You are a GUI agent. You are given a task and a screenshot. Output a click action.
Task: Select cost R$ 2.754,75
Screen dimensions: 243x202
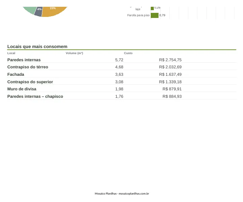click(170, 60)
